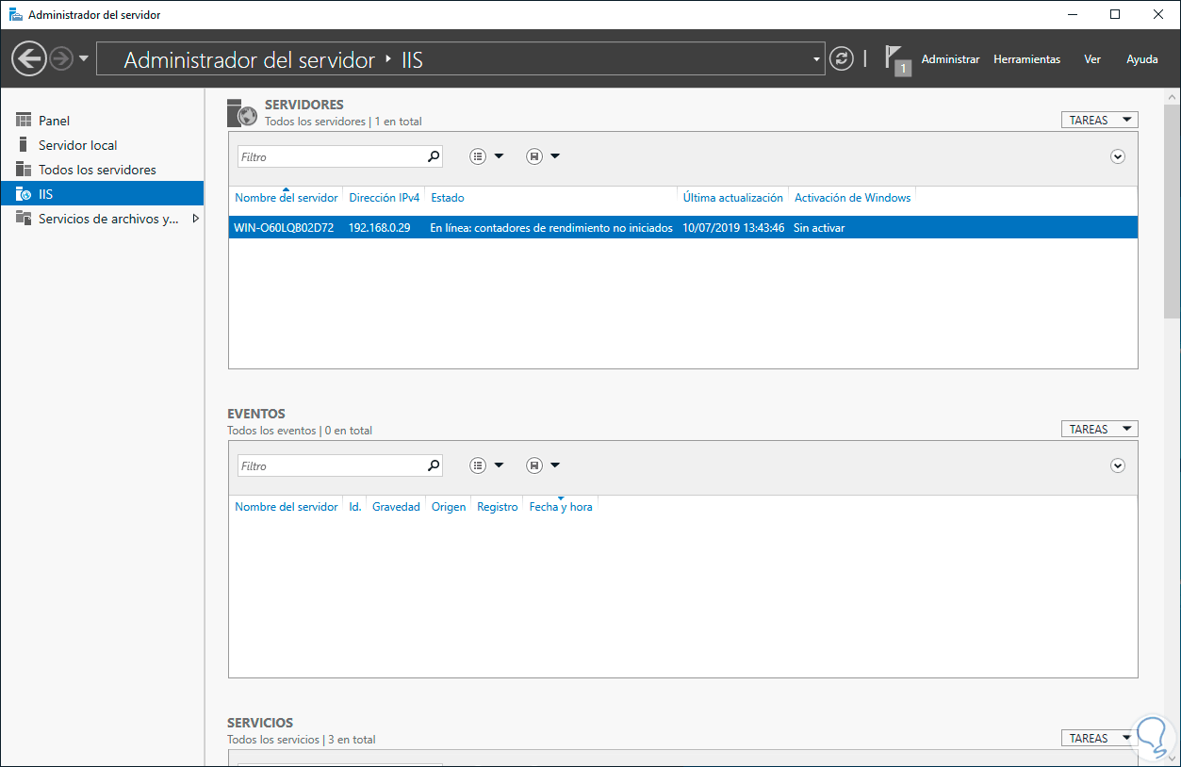This screenshot has width=1181, height=767.
Task: Click the scrollbar up arrow
Action: 1172,96
